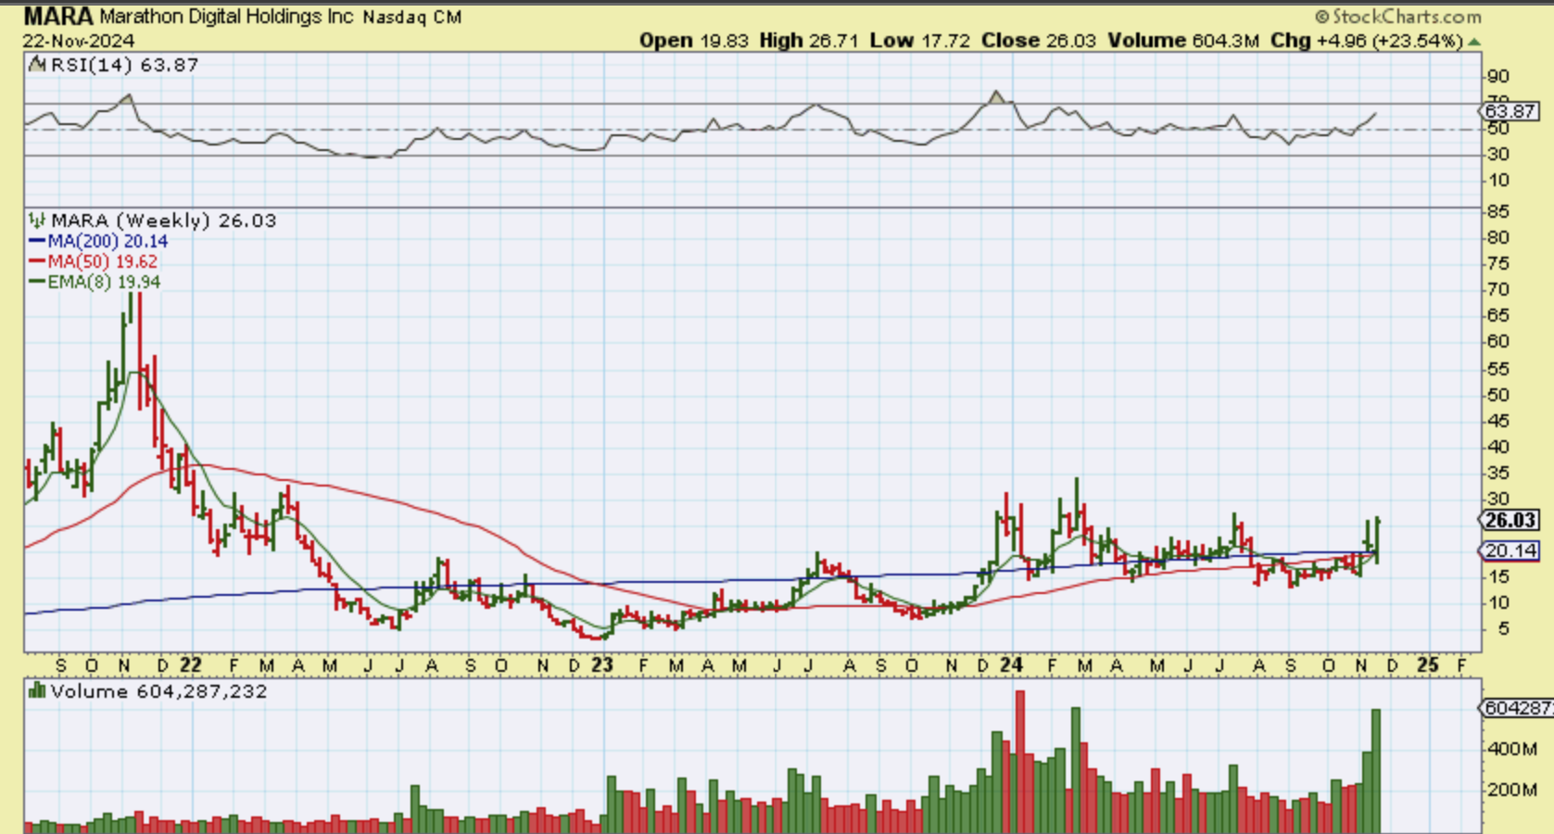Jump to the '25' year marker on time axis
The width and height of the screenshot is (1554, 834).
pyautogui.click(x=1428, y=664)
